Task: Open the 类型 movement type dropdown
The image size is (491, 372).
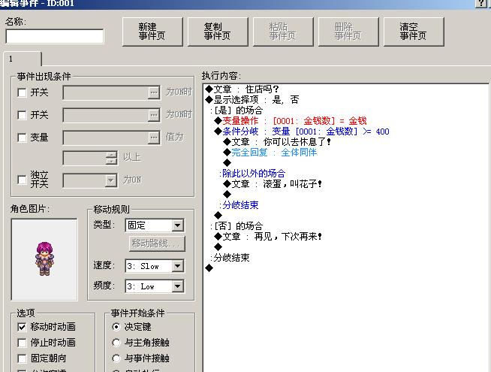Action: [177, 225]
